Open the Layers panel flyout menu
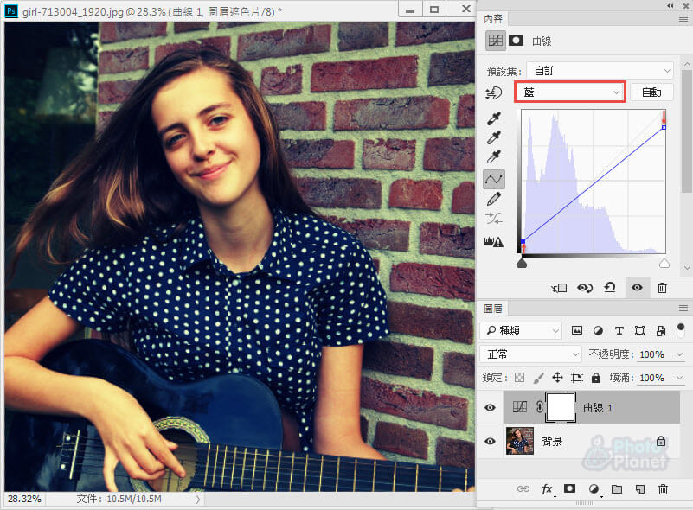693x510 pixels. [683, 309]
